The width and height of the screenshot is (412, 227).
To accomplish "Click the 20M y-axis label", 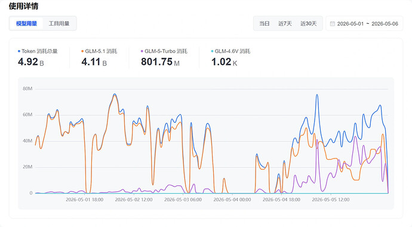I will pyautogui.click(x=27, y=167).
